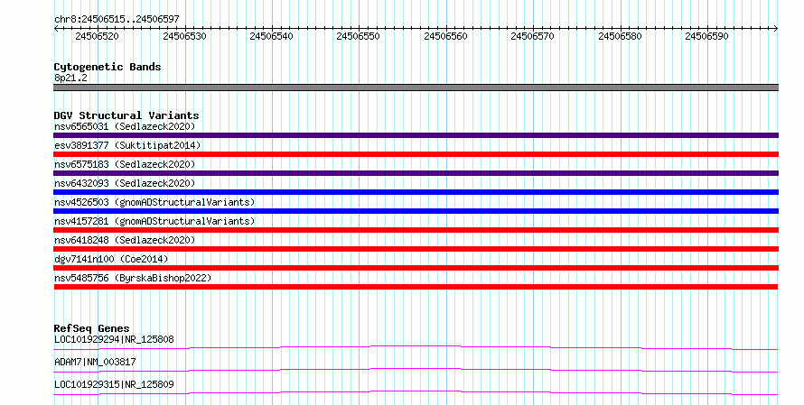This screenshot has height=405, width=804.
Task: Select the purple nsv6565031 variant bar
Action: point(416,135)
